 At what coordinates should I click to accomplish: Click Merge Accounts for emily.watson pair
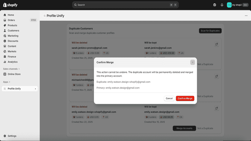184,128
